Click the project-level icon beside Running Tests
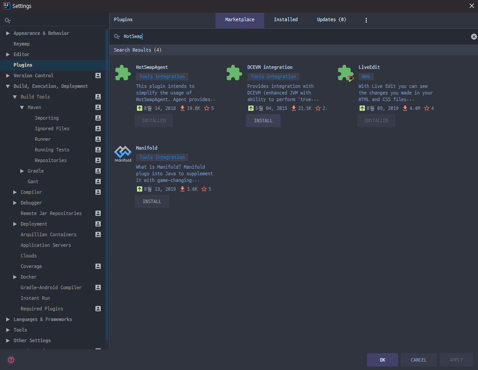The width and height of the screenshot is (478, 370). (98, 150)
